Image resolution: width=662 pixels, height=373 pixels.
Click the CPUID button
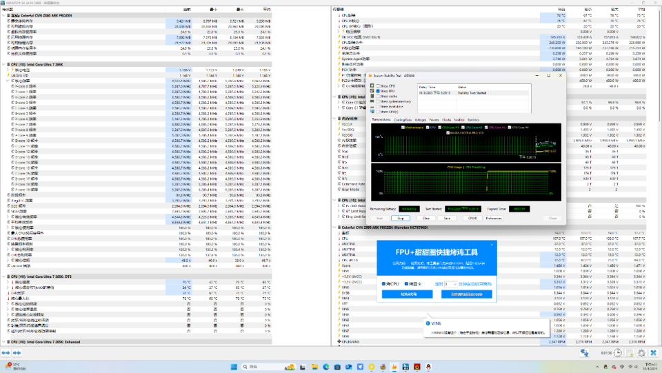pos(472,218)
